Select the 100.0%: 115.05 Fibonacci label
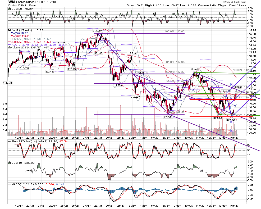This screenshot has height=209, width=261. [175, 31]
